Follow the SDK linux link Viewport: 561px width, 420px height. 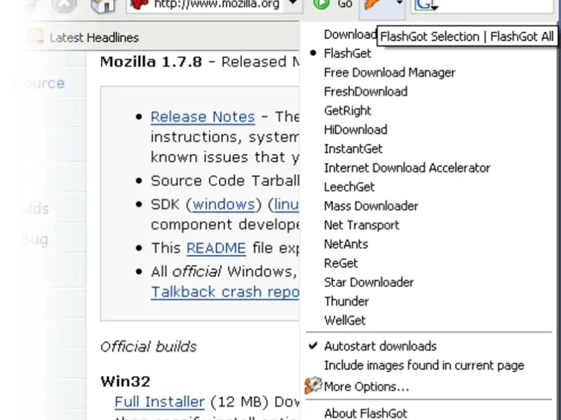coord(285,204)
